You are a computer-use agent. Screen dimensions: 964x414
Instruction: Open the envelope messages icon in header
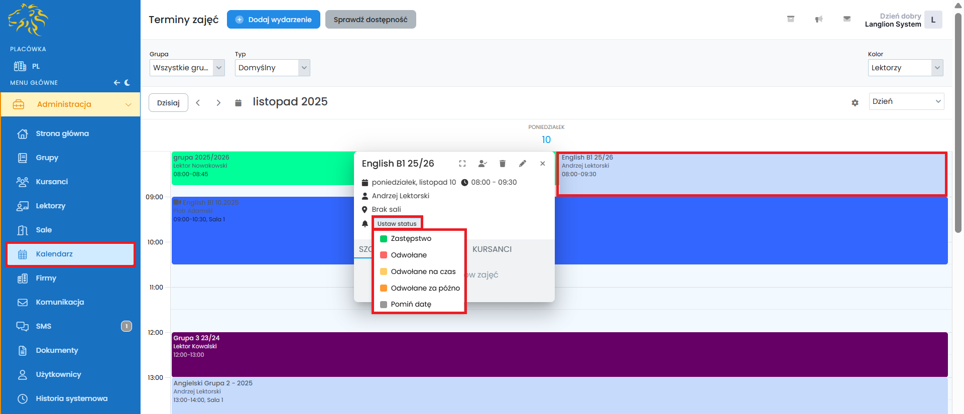tap(847, 19)
